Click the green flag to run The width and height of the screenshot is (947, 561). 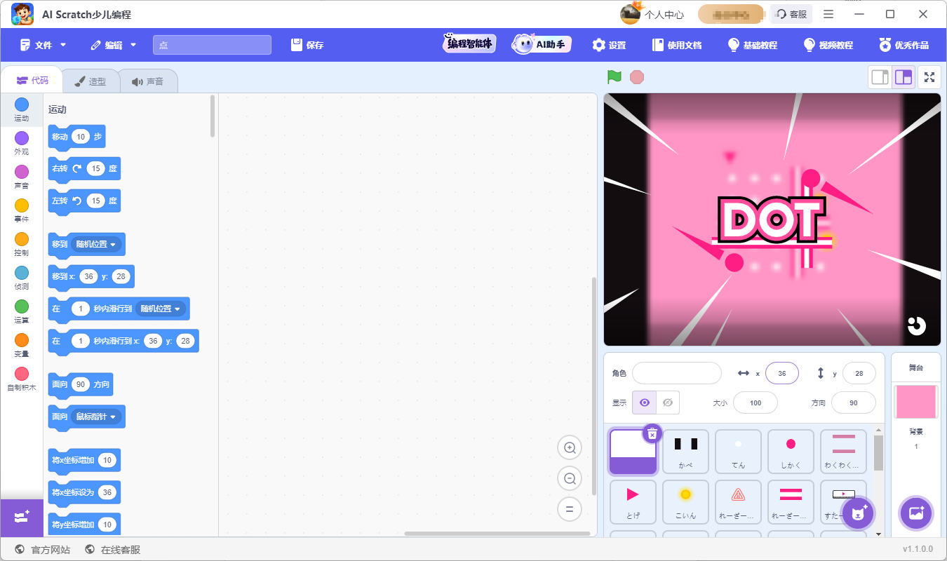614,77
